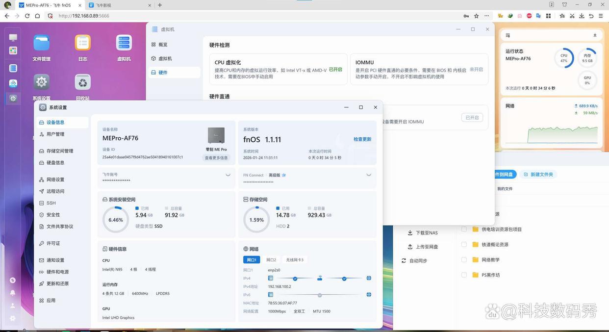Expand the FN Connect section chevron

click(x=369, y=175)
